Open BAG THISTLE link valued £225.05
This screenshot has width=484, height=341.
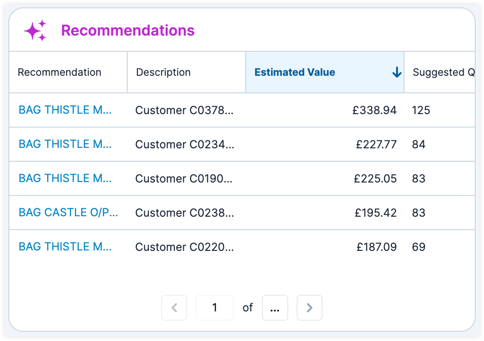pyautogui.click(x=65, y=178)
